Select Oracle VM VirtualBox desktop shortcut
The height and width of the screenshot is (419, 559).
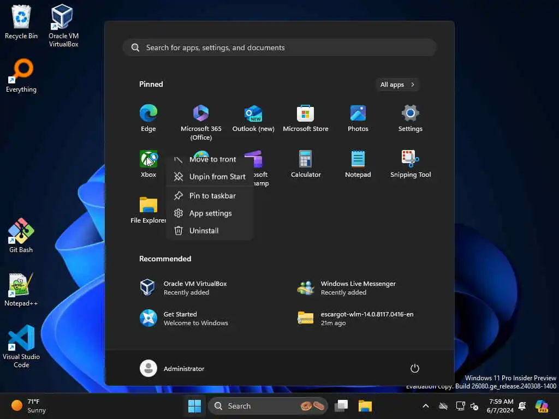click(63, 26)
